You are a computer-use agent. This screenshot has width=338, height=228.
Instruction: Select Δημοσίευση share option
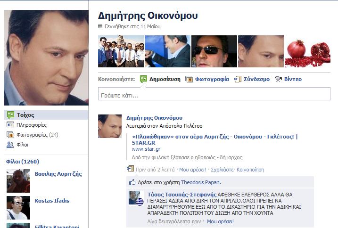tap(165, 79)
